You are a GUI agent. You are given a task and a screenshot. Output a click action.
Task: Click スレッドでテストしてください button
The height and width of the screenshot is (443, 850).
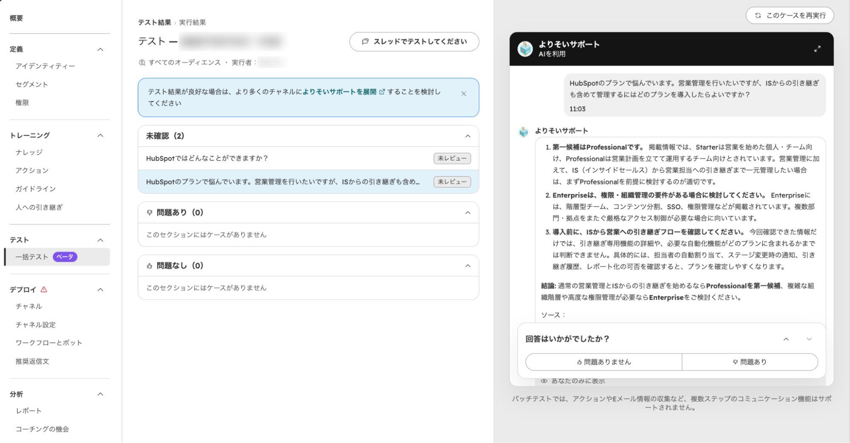(414, 42)
